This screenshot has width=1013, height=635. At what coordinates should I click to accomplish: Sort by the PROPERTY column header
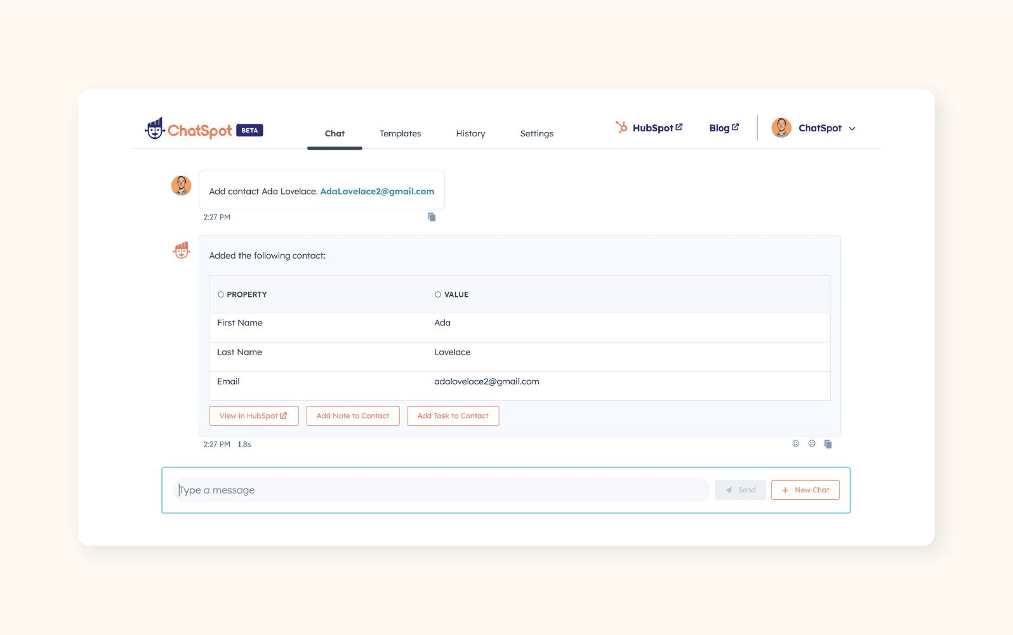(242, 294)
